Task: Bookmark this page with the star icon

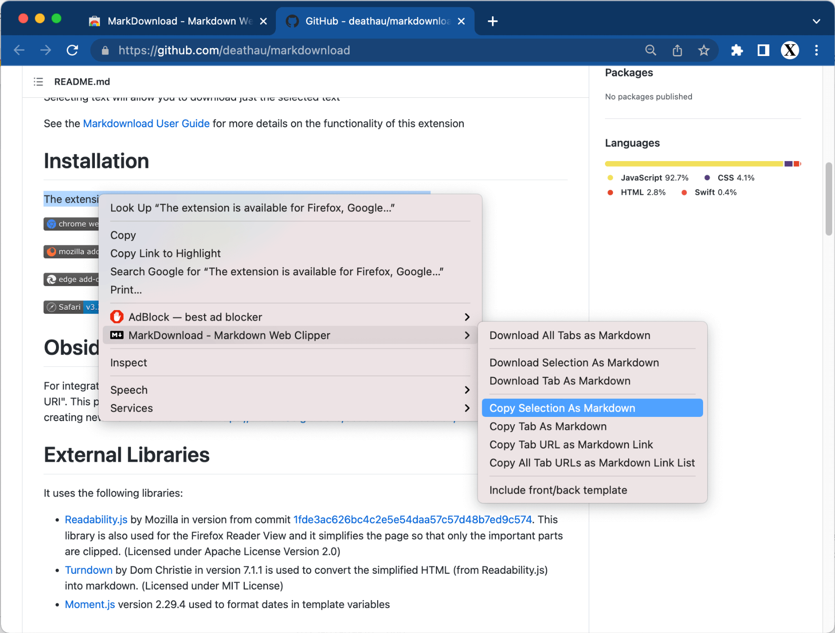Action: click(x=704, y=50)
